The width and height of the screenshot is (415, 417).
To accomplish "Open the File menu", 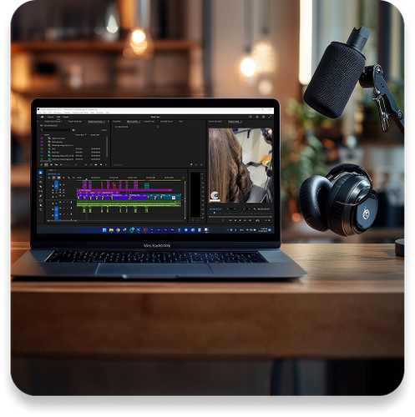I will point(40,113).
